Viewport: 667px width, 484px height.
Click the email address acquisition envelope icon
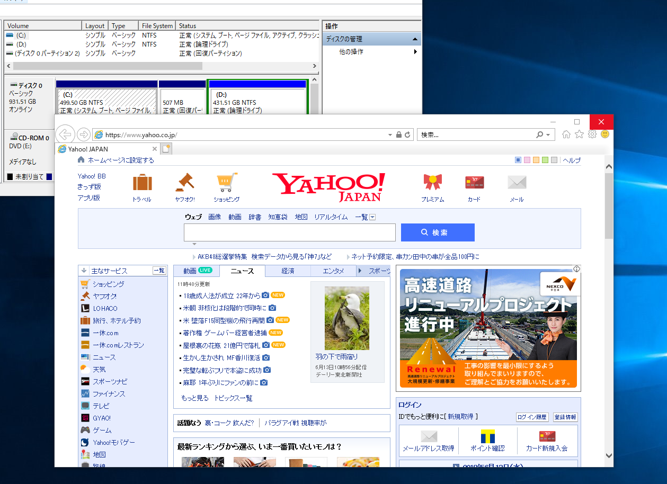[429, 436]
